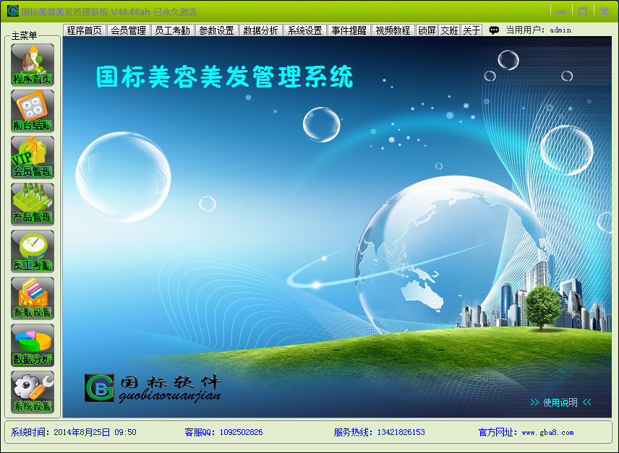
Task: Click the official website www.gba8.com
Action: coord(547,433)
